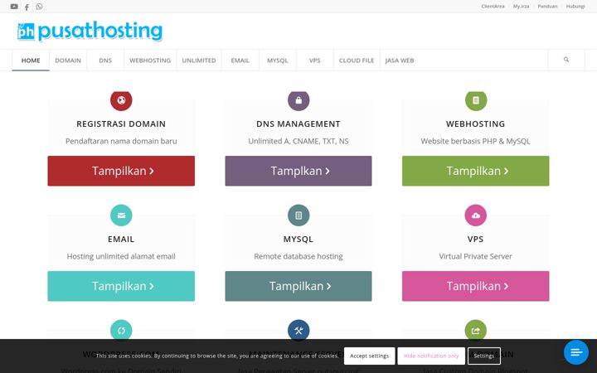597x373 pixels.
Task: Open the YouTube social icon
Action: click(14, 7)
